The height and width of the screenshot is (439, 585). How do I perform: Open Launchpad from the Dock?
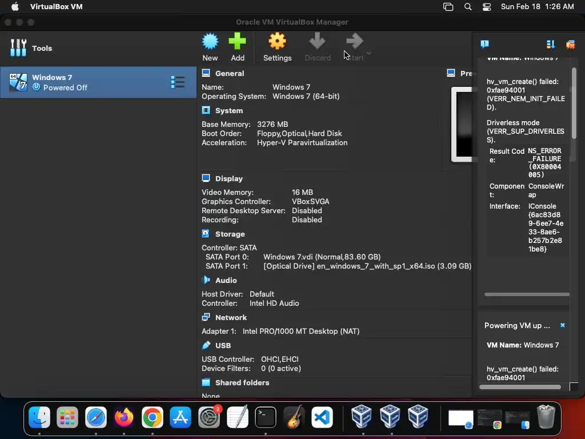[x=67, y=417]
